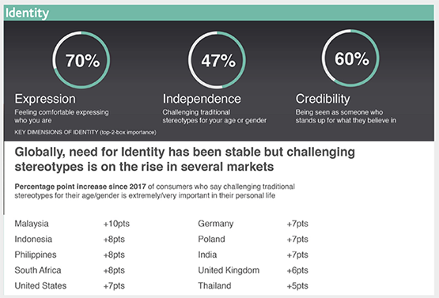Screen dimensions: 439x298
Task: Click the Credibility heading
Action: pos(323,99)
